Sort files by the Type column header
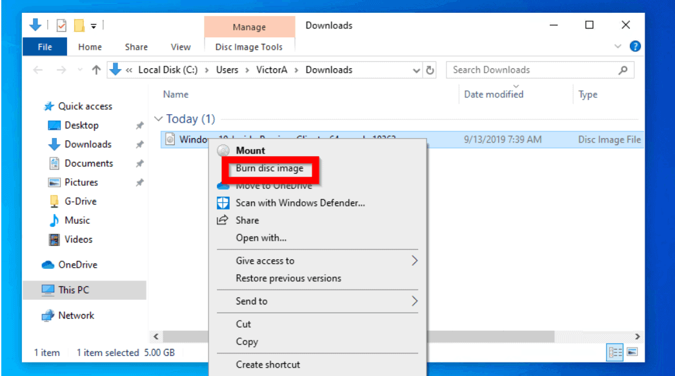This screenshot has height=376, width=675. click(588, 94)
